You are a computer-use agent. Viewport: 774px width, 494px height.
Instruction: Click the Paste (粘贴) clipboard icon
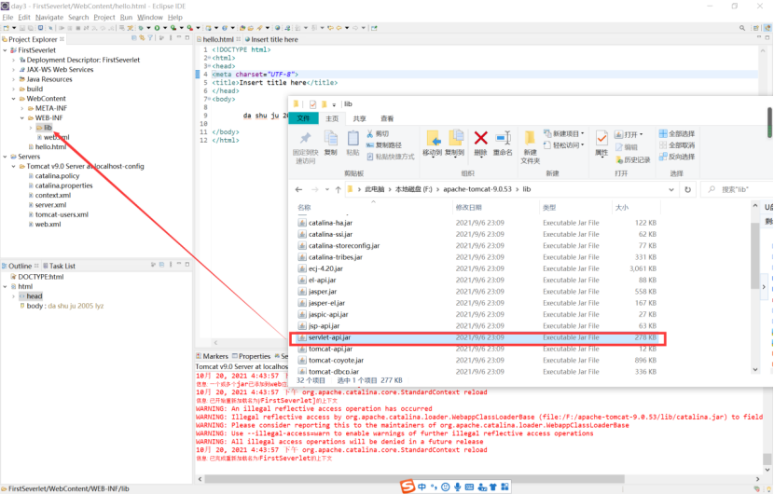[352, 138]
